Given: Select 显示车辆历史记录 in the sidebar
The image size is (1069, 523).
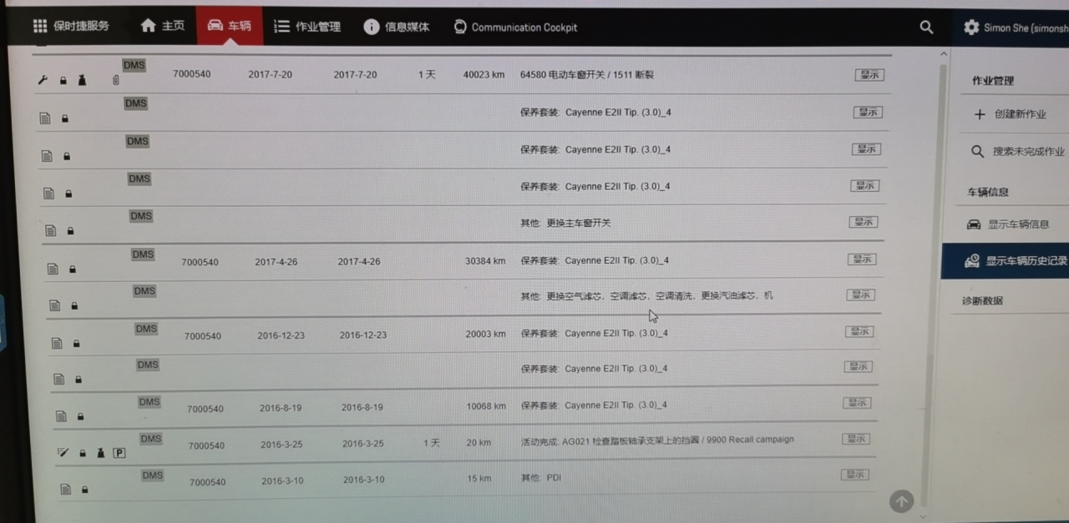Looking at the screenshot, I should click(1005, 261).
